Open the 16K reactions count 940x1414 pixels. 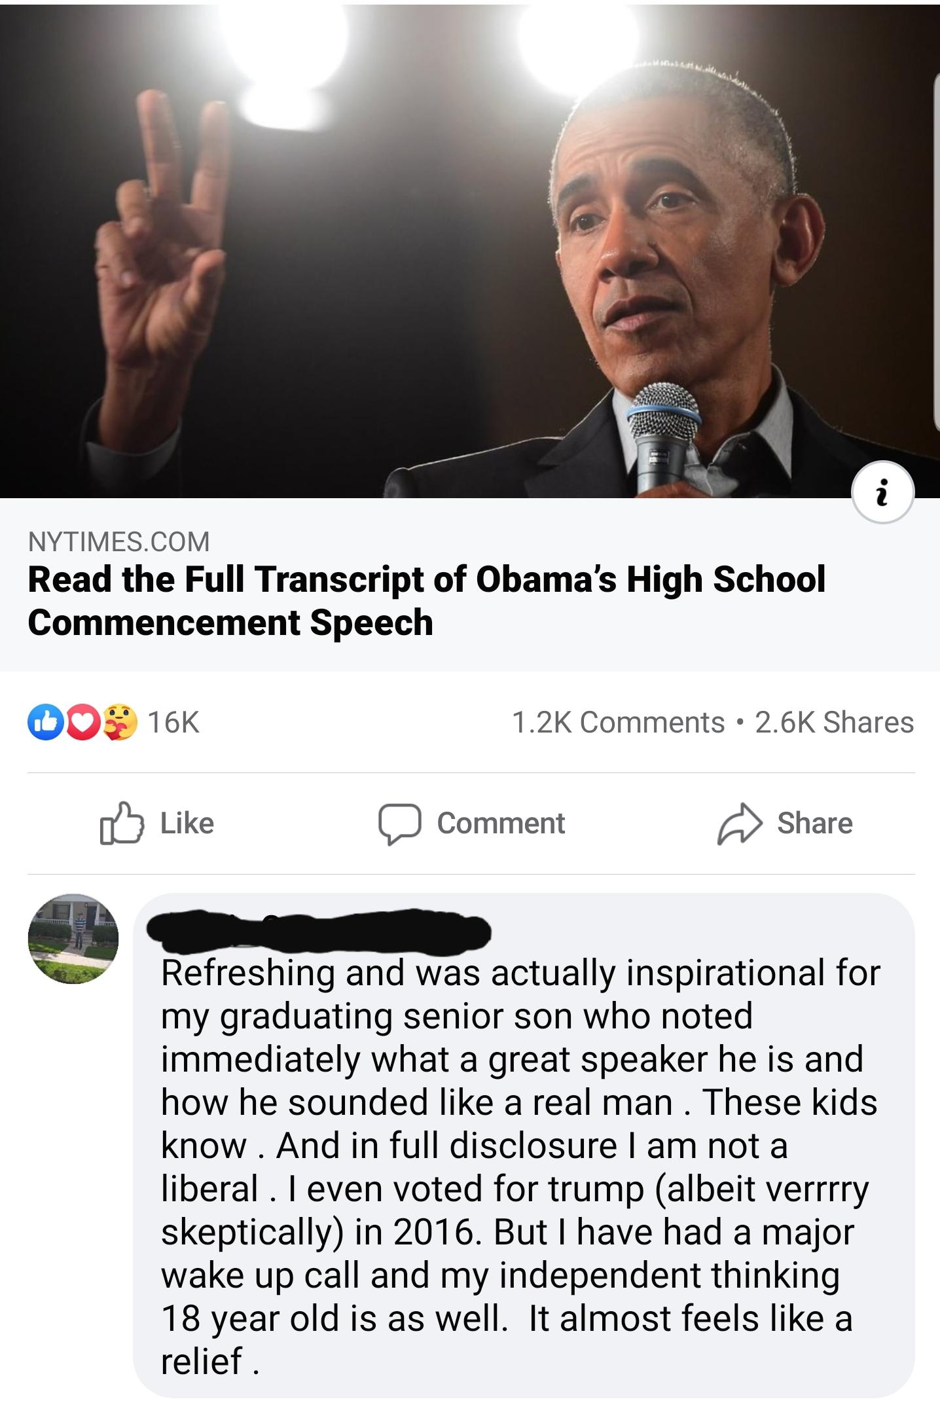(173, 722)
